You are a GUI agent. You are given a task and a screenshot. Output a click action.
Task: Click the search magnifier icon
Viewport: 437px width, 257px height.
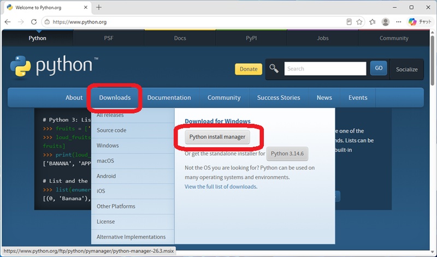point(274,68)
